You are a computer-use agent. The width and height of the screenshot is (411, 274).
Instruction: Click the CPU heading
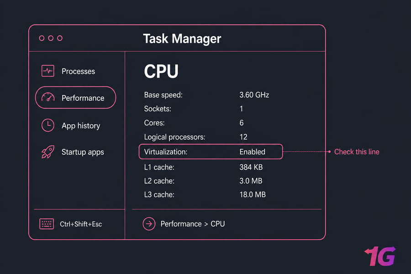coord(161,71)
